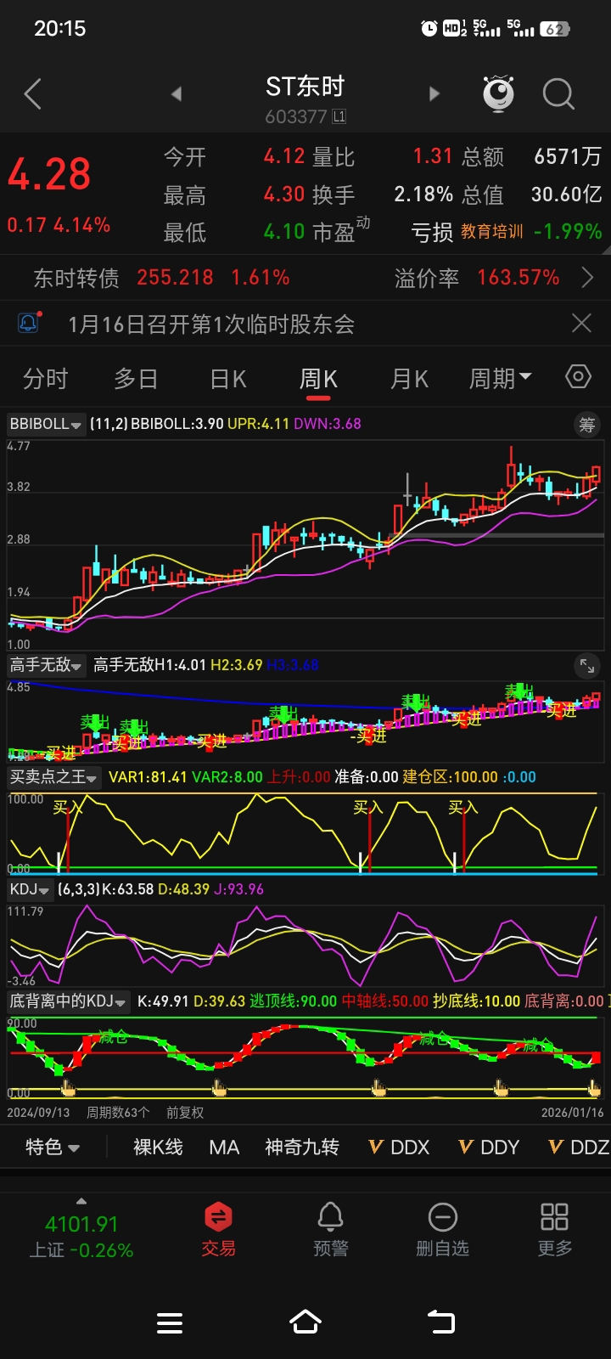Select 神奇九转 indicator
The height and width of the screenshot is (1359, 611).
pos(302,1148)
